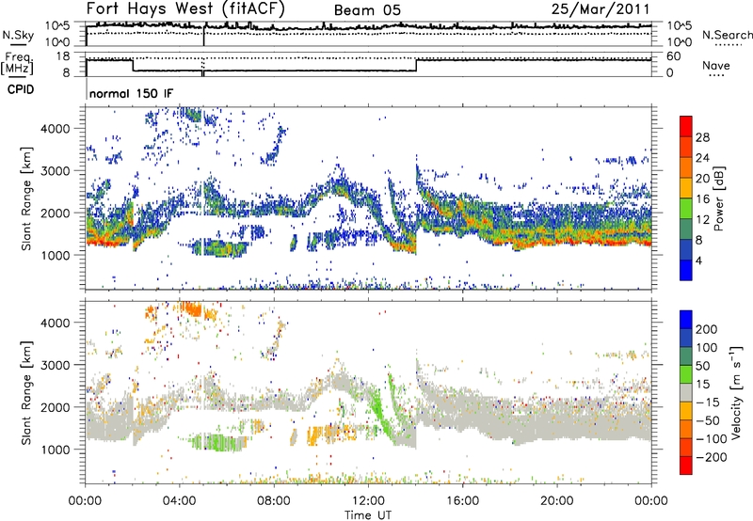Click the 'Beam 05' label
The height and width of the screenshot is (521, 753).
click(x=367, y=10)
